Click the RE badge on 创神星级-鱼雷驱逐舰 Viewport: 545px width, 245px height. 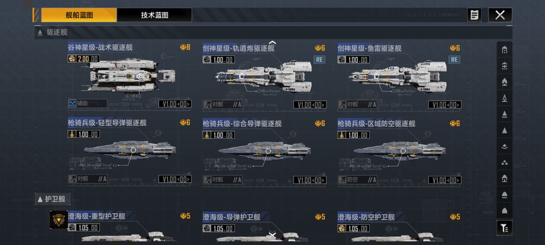tap(454, 59)
